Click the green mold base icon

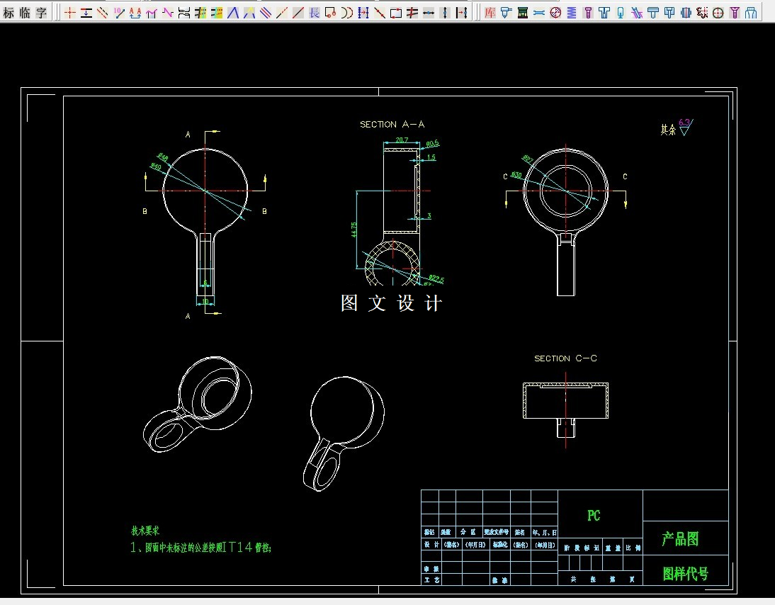click(522, 13)
